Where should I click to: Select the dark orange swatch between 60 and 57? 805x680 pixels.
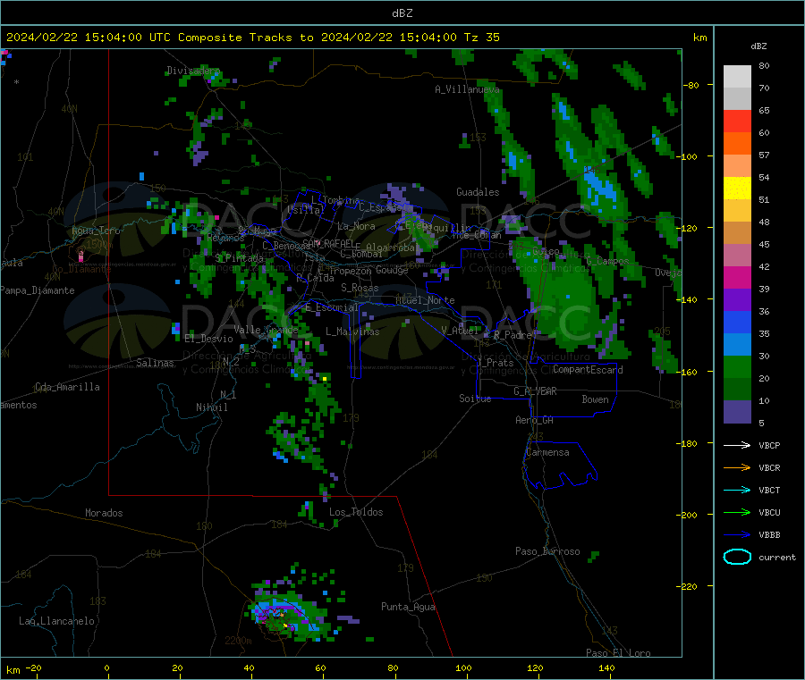[x=737, y=144]
